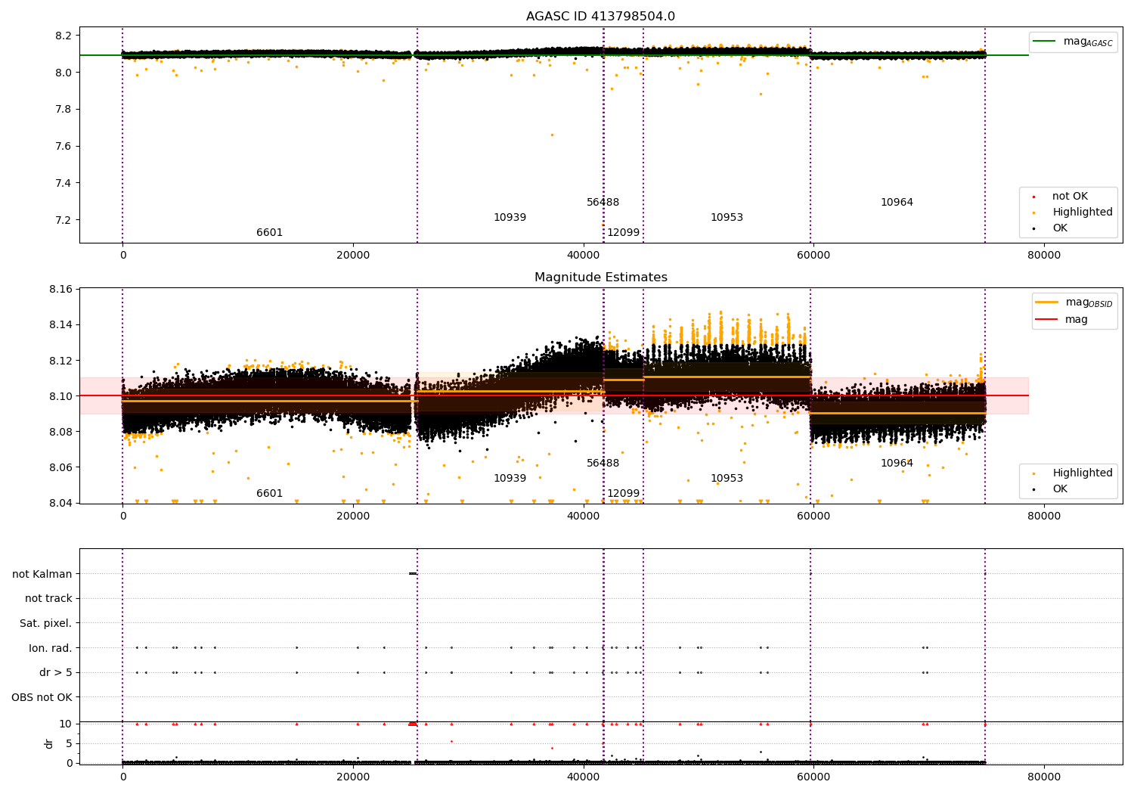Select OK legend entry in Magnitude Estimates plot
The image size is (1134, 794).
pyautogui.click(x=1059, y=489)
